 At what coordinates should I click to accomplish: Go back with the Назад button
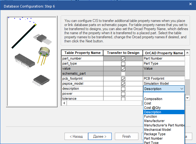coord(76,136)
